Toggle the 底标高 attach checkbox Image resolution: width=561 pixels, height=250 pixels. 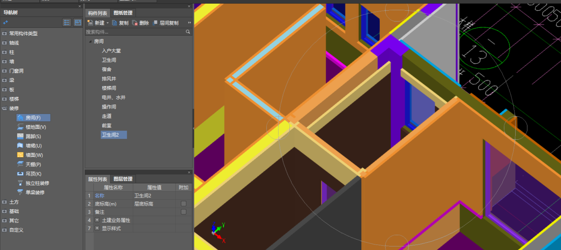[184, 204]
